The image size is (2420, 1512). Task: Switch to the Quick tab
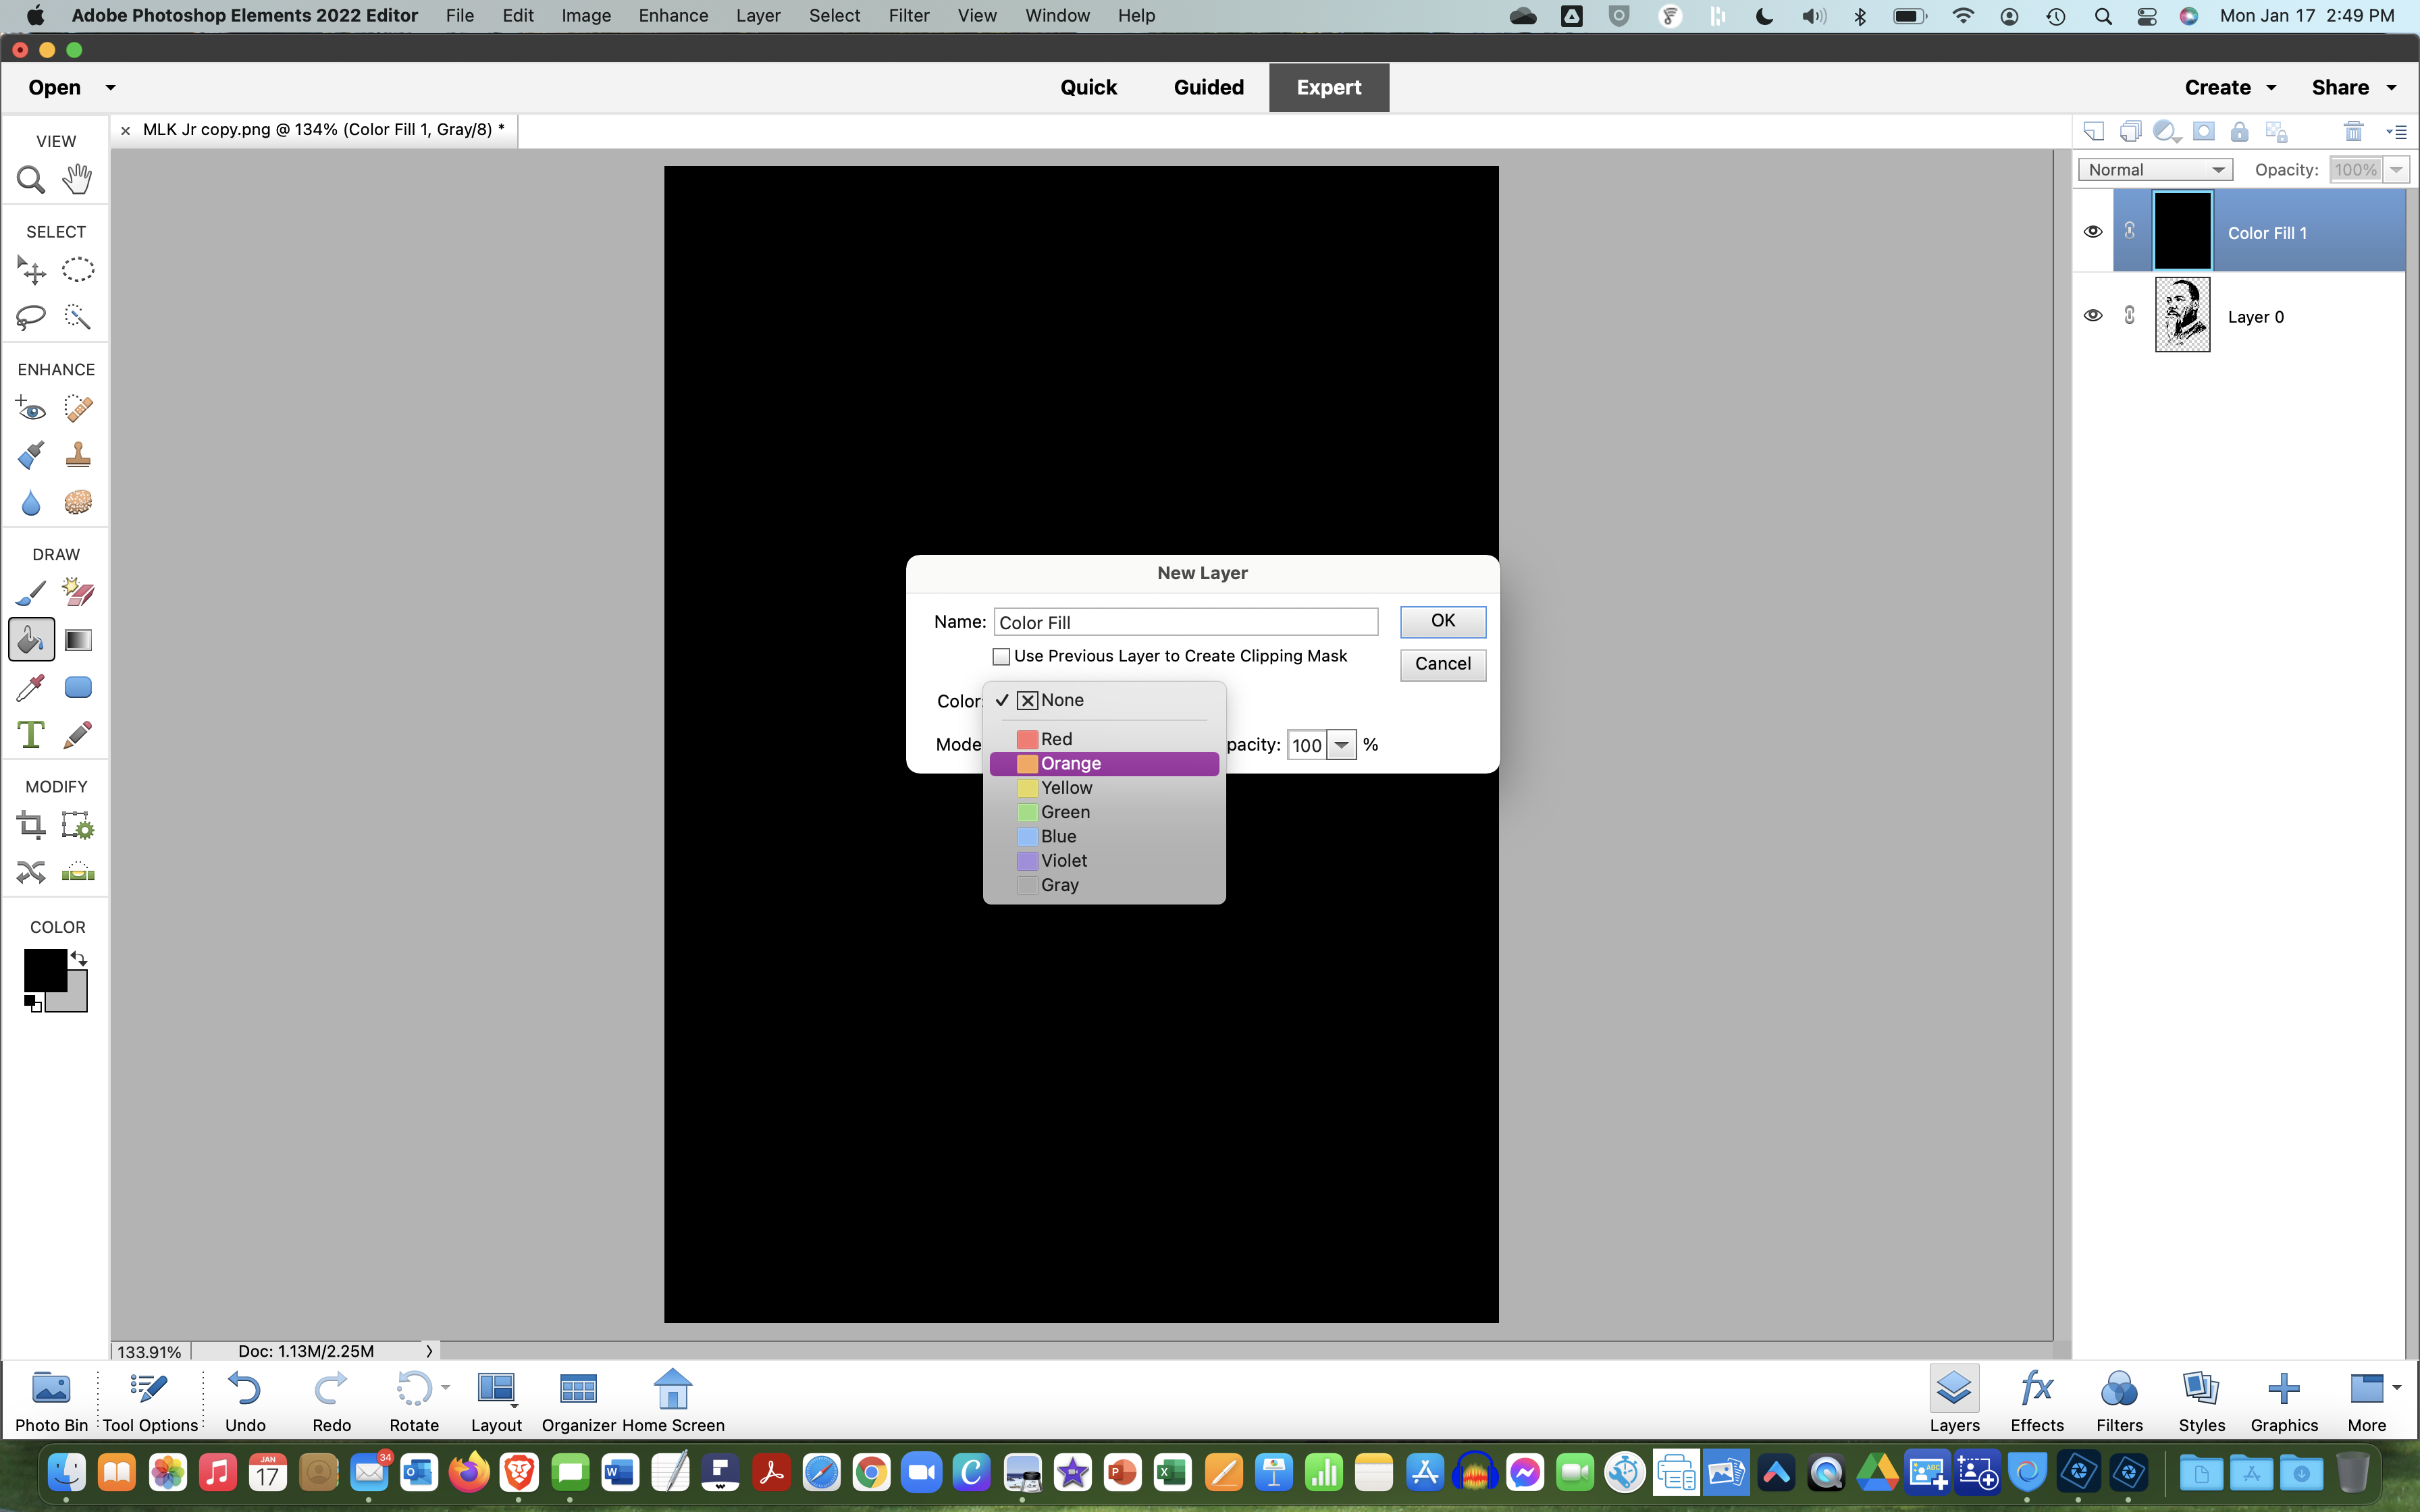point(1088,87)
